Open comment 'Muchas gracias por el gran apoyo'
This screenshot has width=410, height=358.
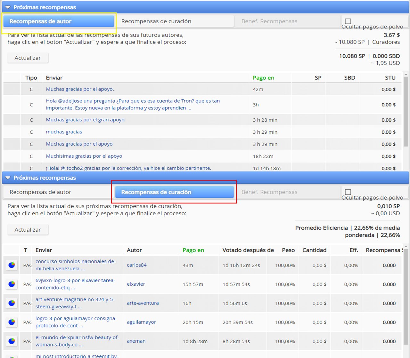click(85, 120)
